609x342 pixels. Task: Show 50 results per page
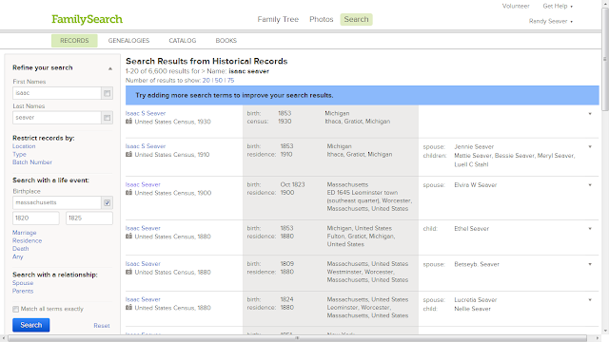click(x=219, y=80)
